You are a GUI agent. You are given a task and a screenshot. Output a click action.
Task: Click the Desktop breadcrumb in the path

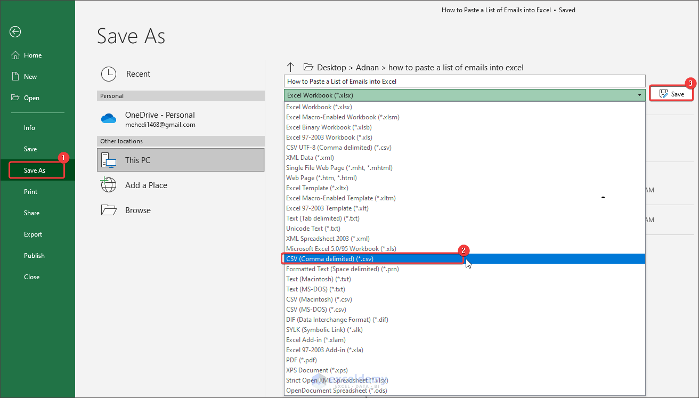pos(331,68)
